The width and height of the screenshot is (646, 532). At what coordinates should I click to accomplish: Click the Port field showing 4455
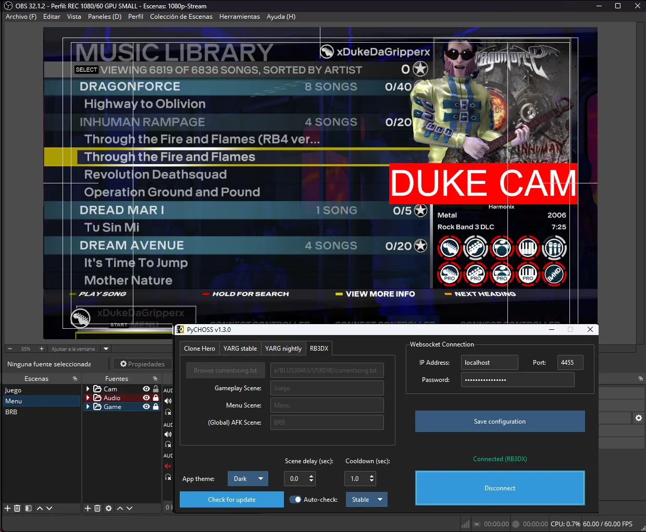point(570,363)
